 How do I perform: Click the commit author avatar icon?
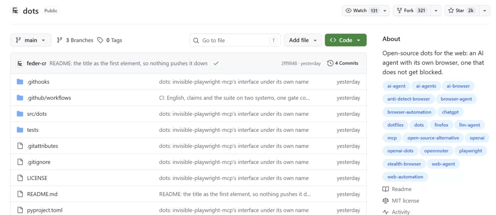(20, 63)
